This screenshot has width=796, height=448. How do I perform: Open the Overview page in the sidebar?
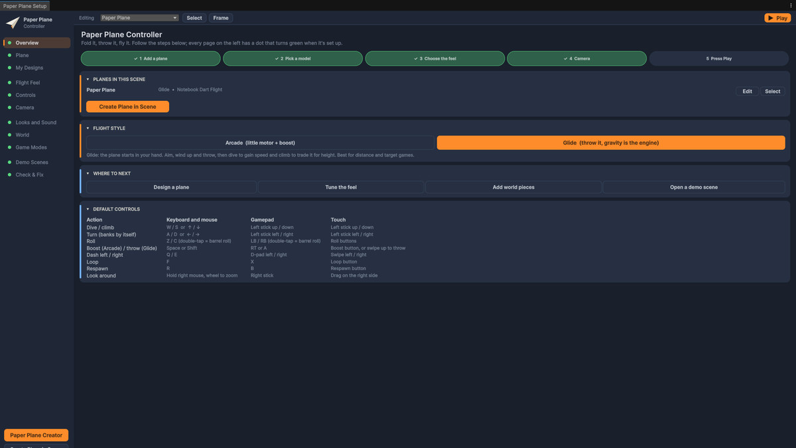[x=37, y=43]
